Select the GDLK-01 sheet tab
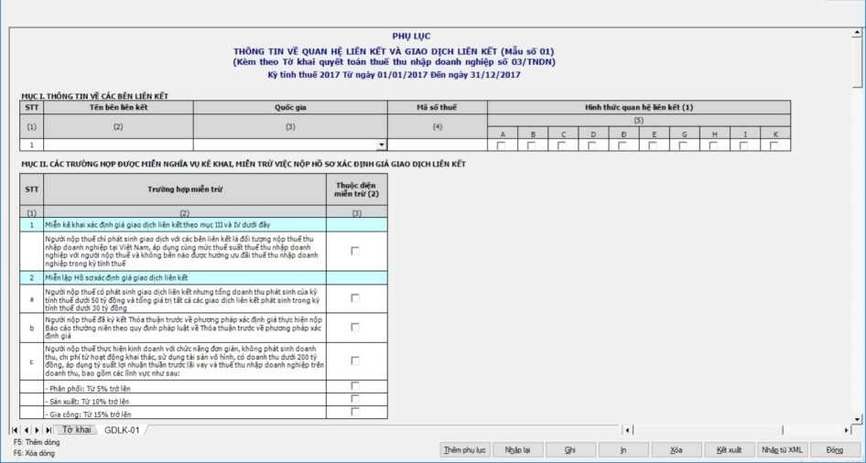This screenshot has width=866, height=463. point(122,430)
